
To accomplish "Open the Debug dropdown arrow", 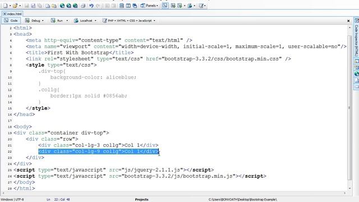I will (43, 21).
